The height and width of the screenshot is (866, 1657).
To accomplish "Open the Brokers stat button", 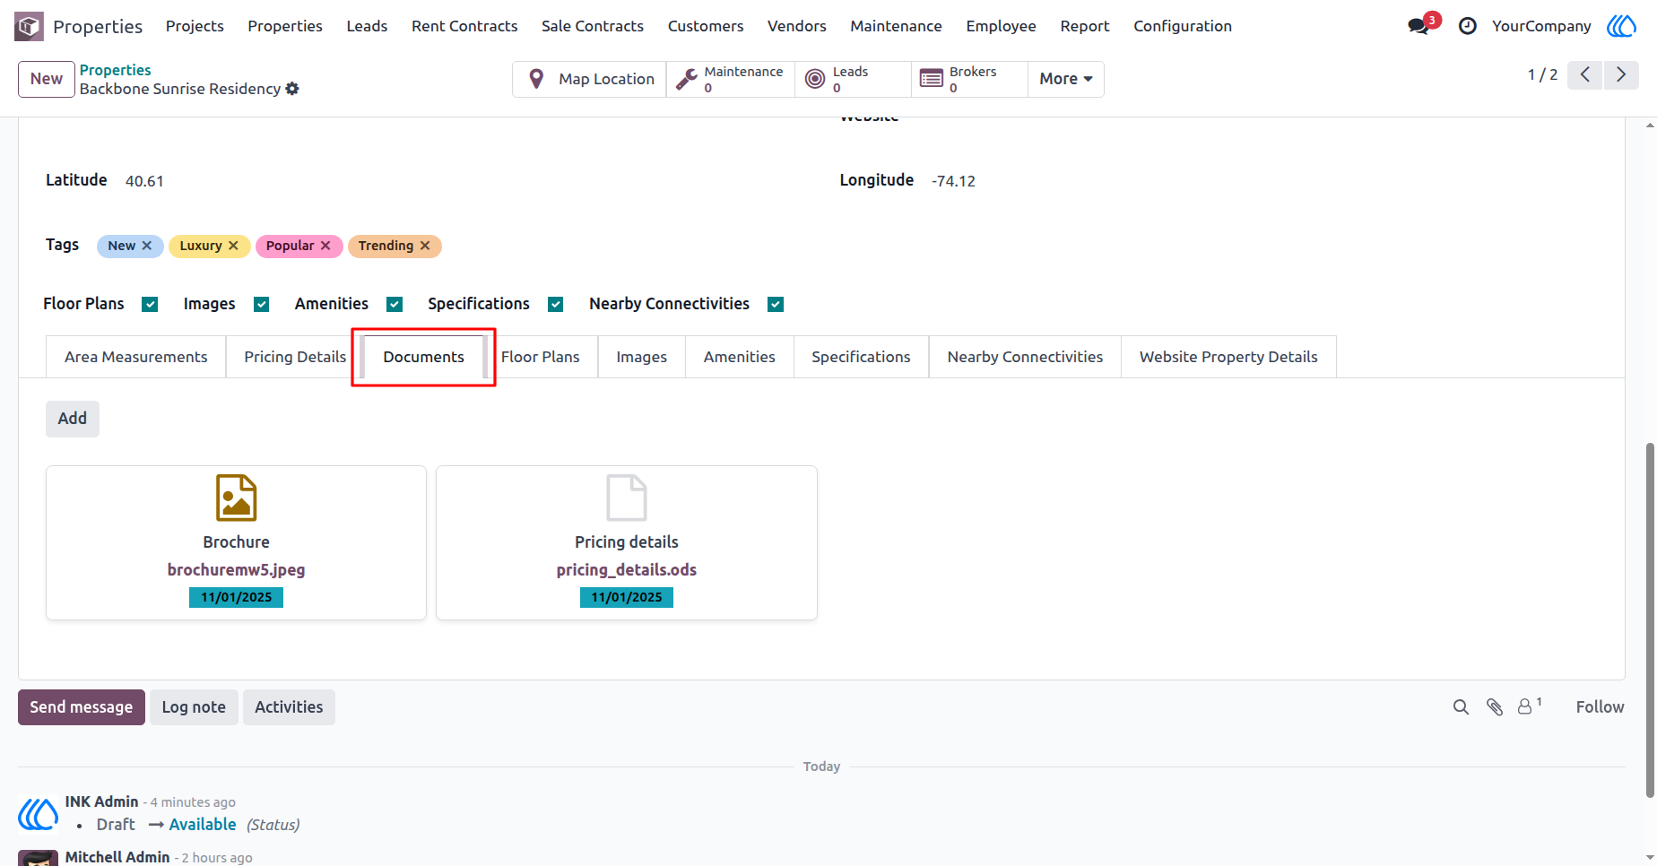I will (x=969, y=79).
